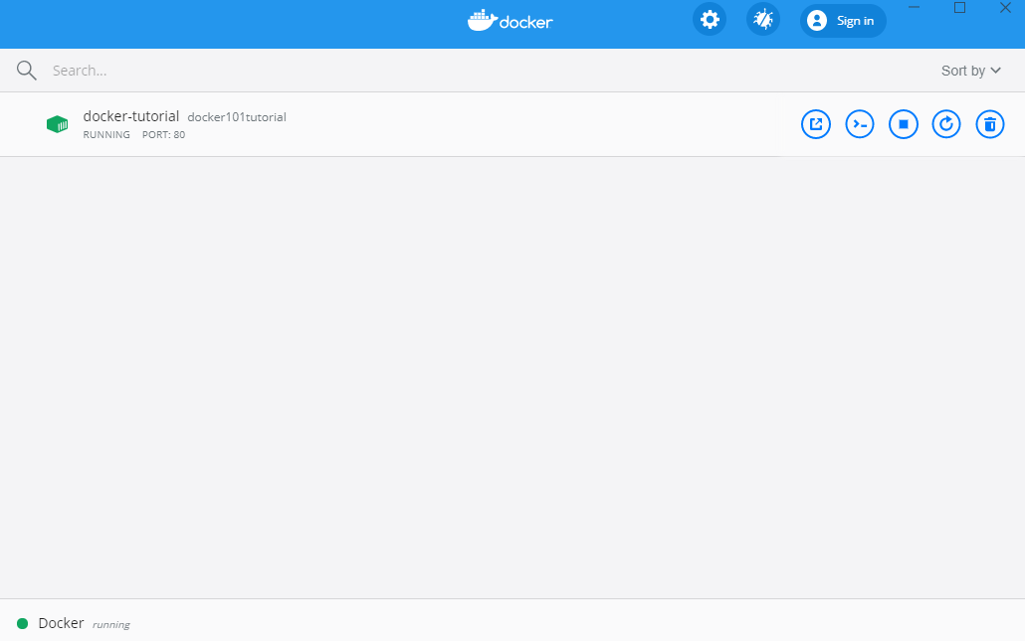
Task: Maximize the Docker window
Action: coord(959,7)
